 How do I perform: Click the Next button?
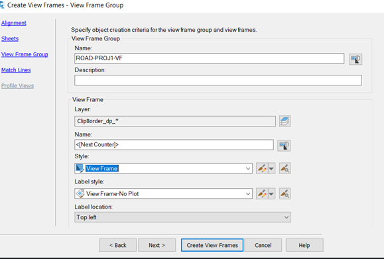click(x=157, y=245)
